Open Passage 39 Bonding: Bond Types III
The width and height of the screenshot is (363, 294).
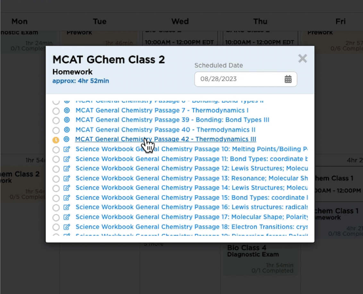tap(172, 120)
